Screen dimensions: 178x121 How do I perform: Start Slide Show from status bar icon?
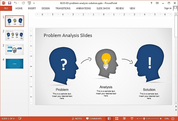coord(132,119)
